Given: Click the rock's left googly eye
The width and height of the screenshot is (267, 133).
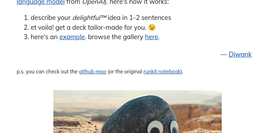Looking at the screenshot, I should 155,127.
